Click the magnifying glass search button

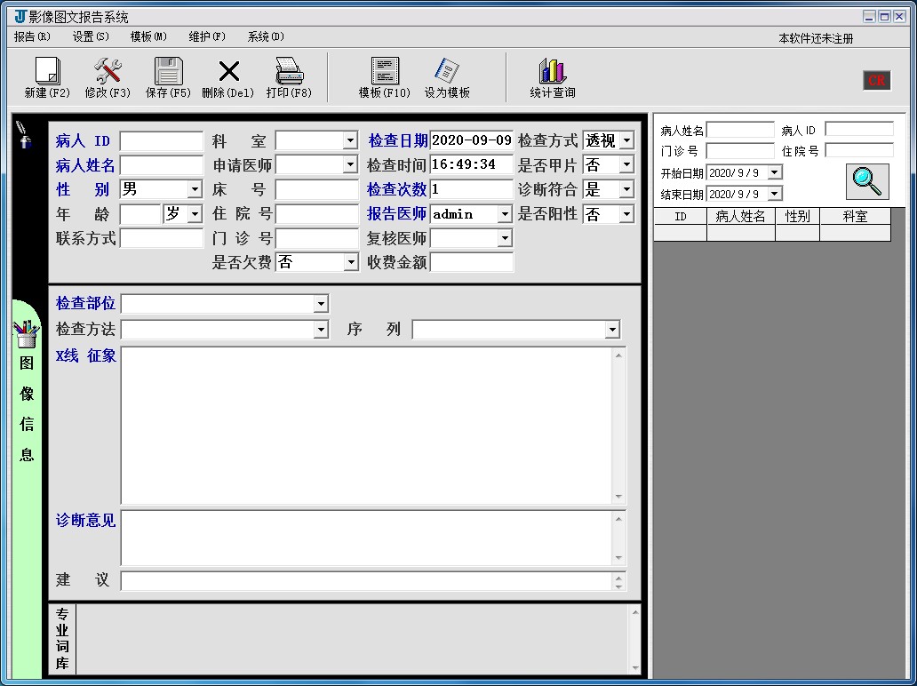point(867,182)
